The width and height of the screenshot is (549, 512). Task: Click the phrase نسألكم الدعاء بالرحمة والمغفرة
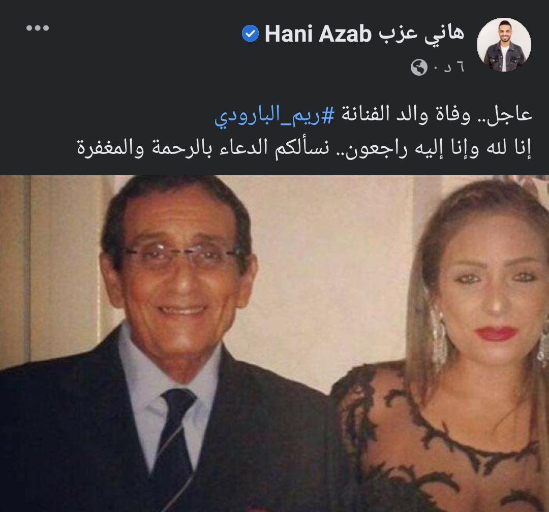tap(203, 147)
